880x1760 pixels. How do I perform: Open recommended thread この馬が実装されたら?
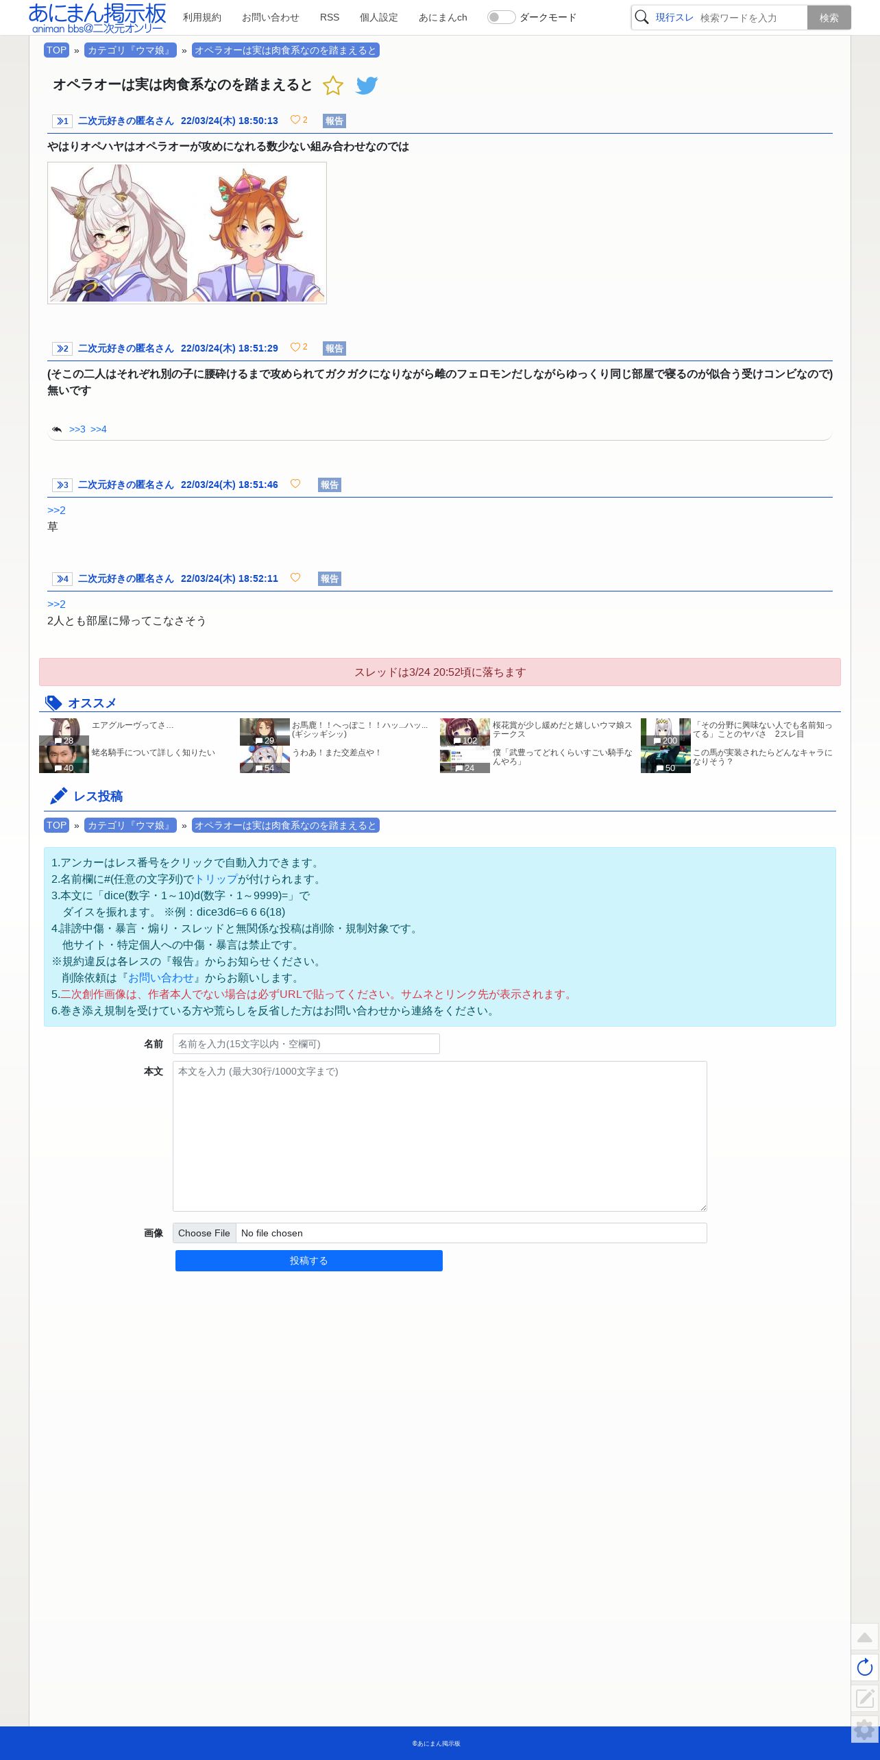[763, 757]
